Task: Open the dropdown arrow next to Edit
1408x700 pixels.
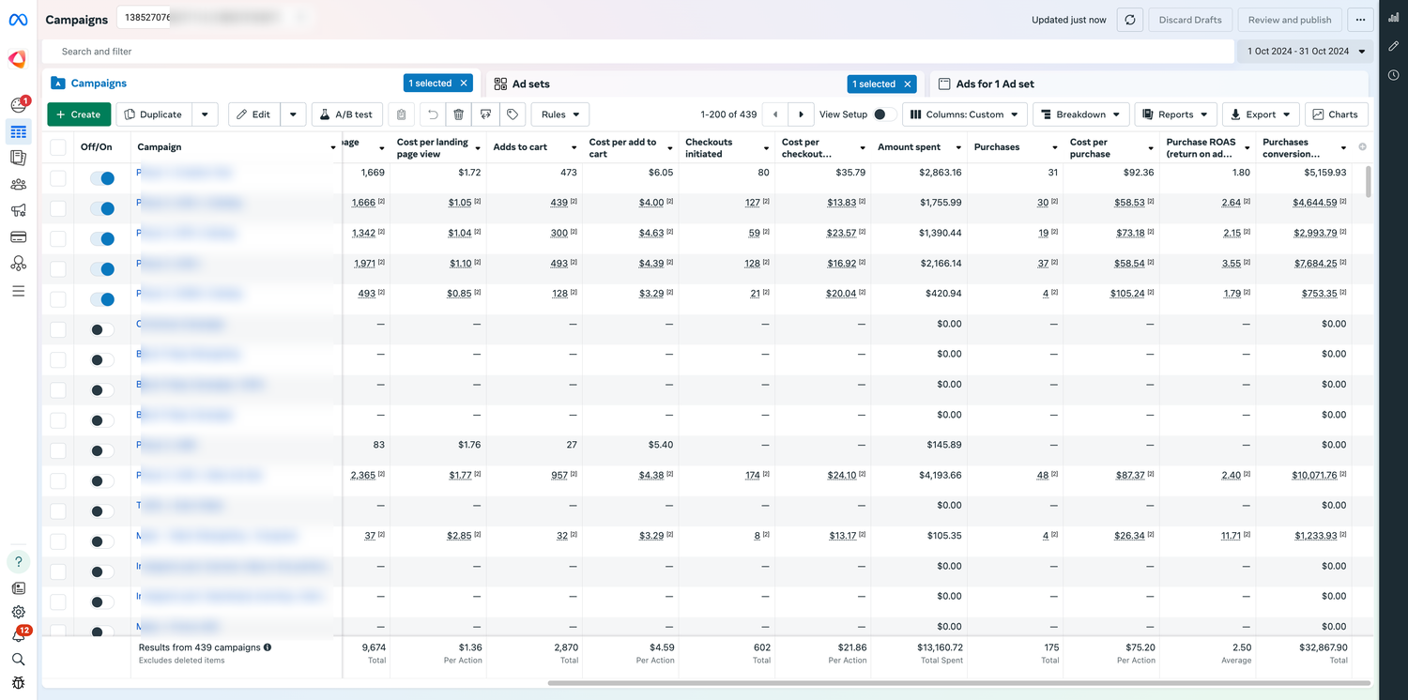Action: tap(293, 114)
